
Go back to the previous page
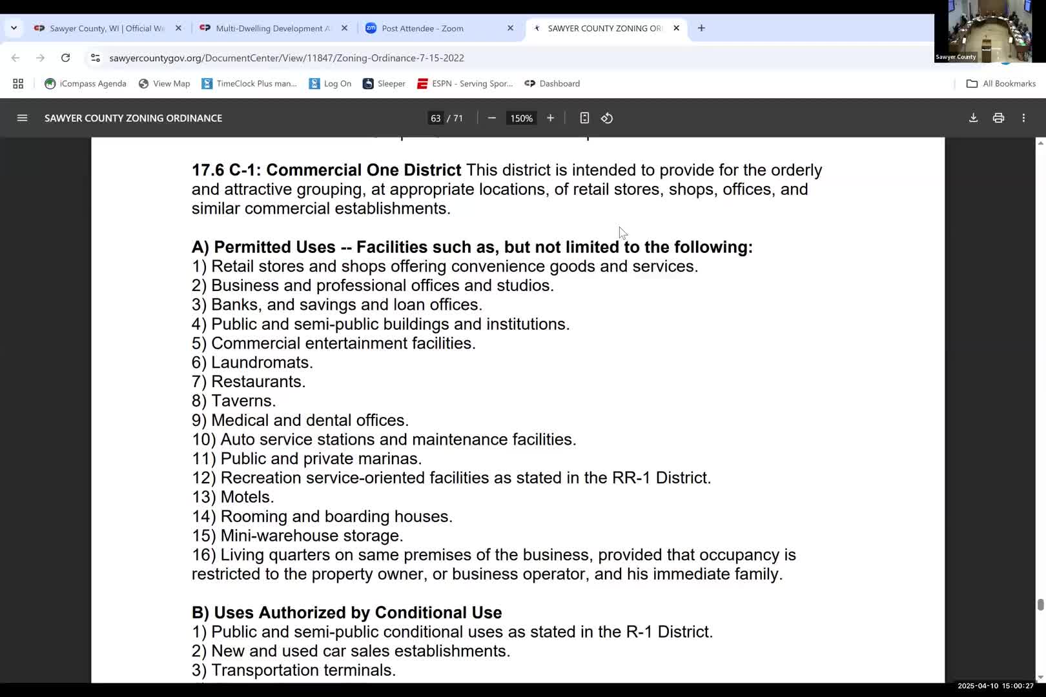coord(15,58)
